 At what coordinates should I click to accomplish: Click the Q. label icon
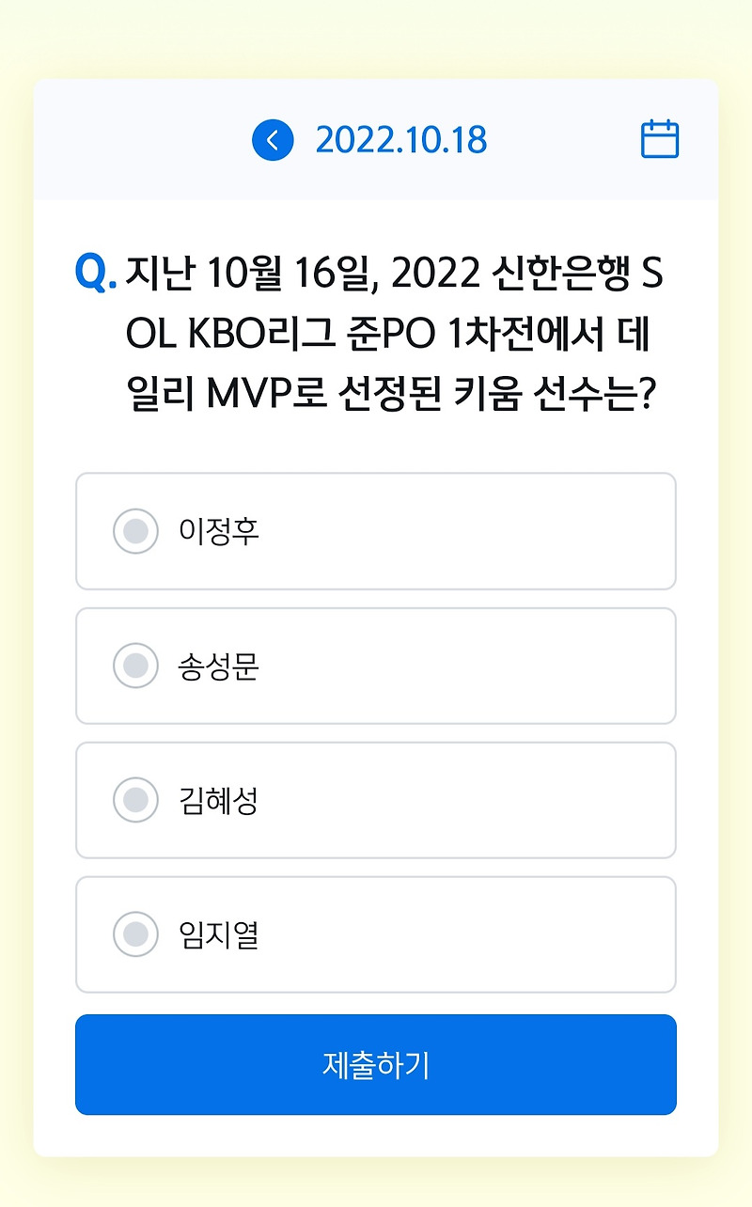click(x=95, y=273)
